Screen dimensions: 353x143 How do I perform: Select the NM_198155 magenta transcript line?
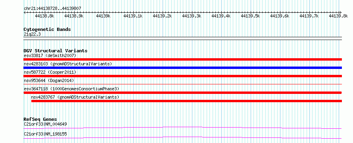coord(182,137)
